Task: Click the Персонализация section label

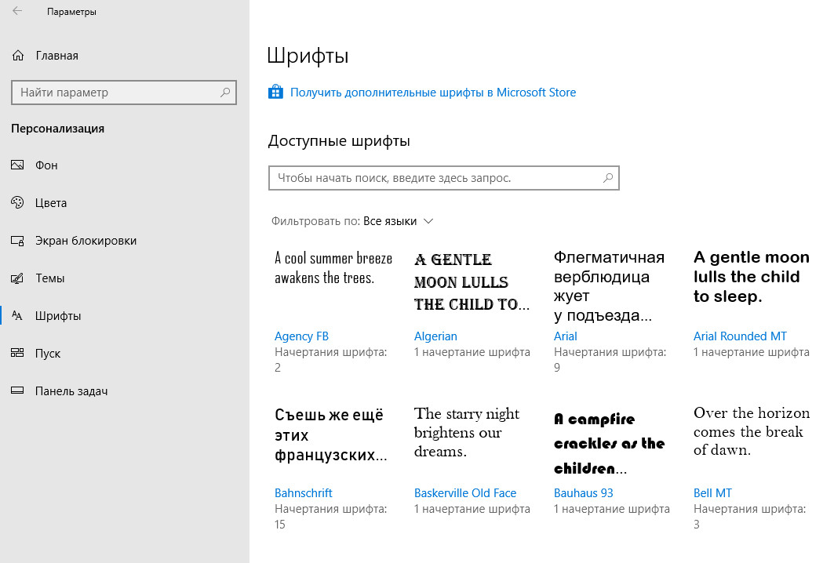Action: [57, 129]
